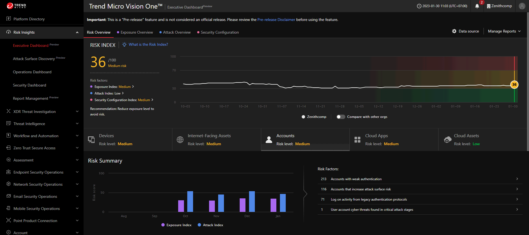The image size is (529, 235).
Task: Toggle Exposure Index legend in Risk Summary
Action: (176, 225)
